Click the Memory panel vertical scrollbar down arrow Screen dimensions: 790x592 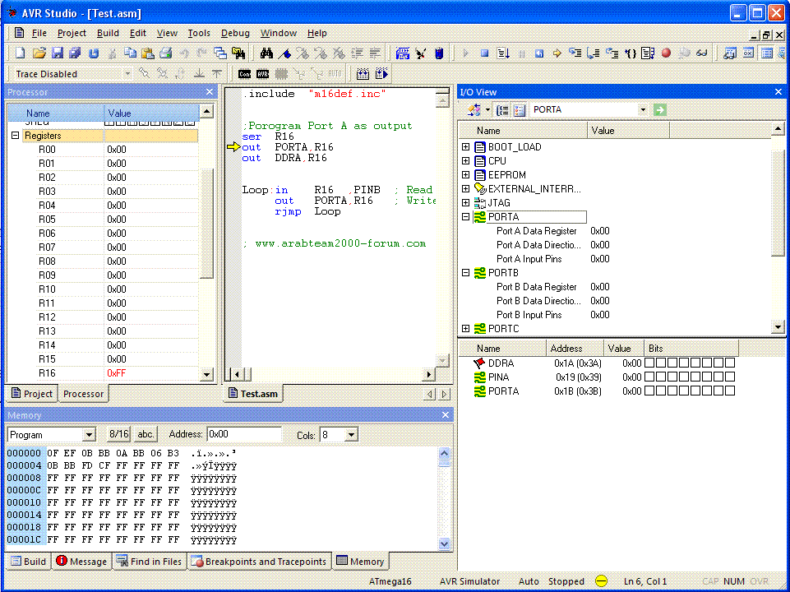pyautogui.click(x=444, y=543)
